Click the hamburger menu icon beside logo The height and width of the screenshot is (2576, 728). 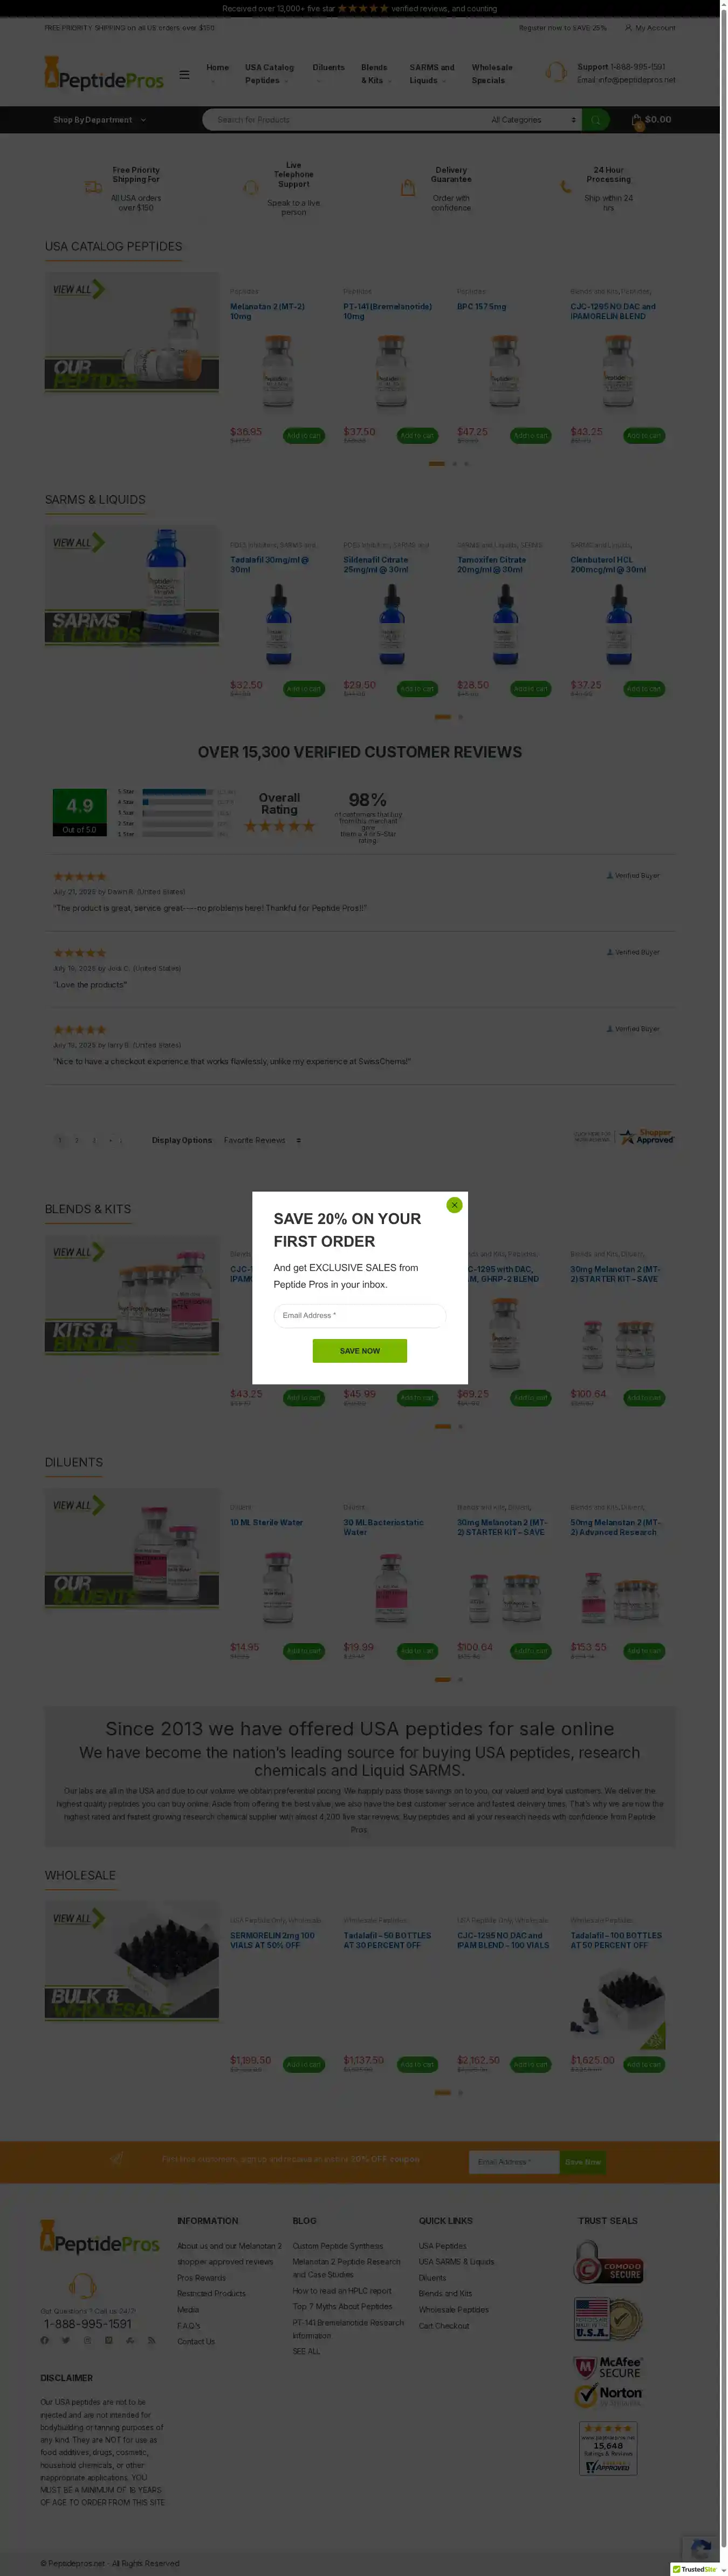[184, 74]
